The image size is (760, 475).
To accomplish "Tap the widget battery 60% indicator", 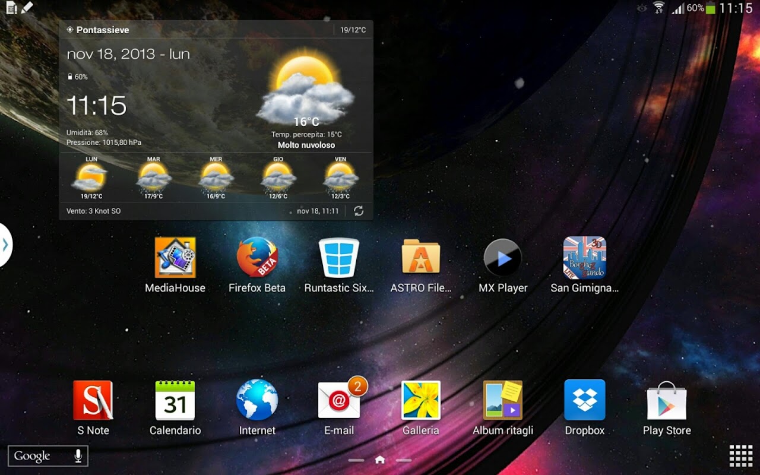I will pyautogui.click(x=77, y=77).
